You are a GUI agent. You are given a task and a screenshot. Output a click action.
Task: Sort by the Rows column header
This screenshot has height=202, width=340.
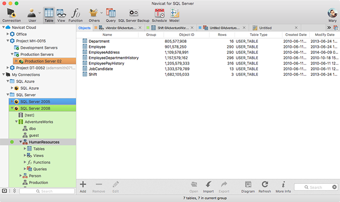click(222, 34)
